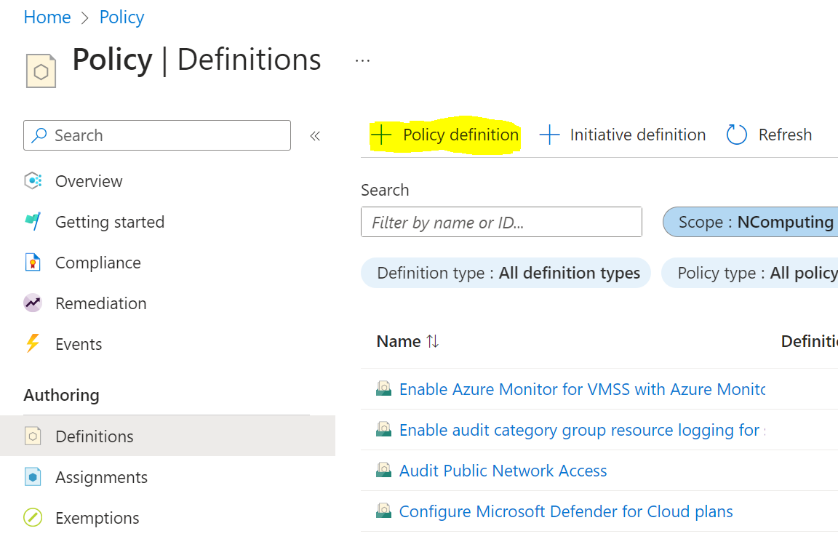Open Configure Microsoft Defender for Cloud plans

point(565,511)
